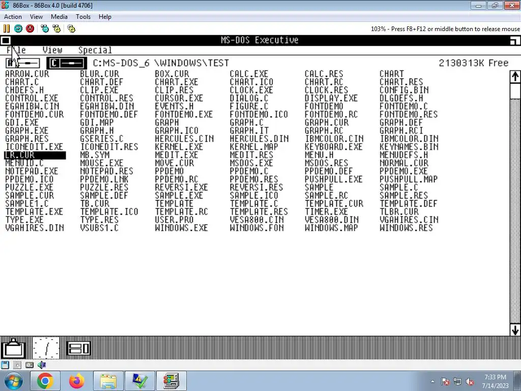The width and height of the screenshot is (521, 391).
Task: Select REVERSI.EXE file
Action: click(182, 187)
